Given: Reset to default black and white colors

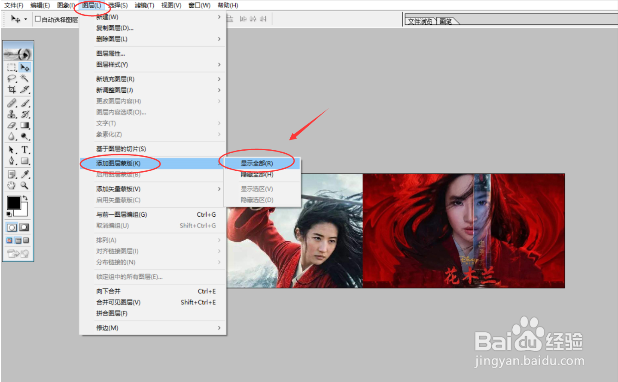Looking at the screenshot, I should click(9, 214).
